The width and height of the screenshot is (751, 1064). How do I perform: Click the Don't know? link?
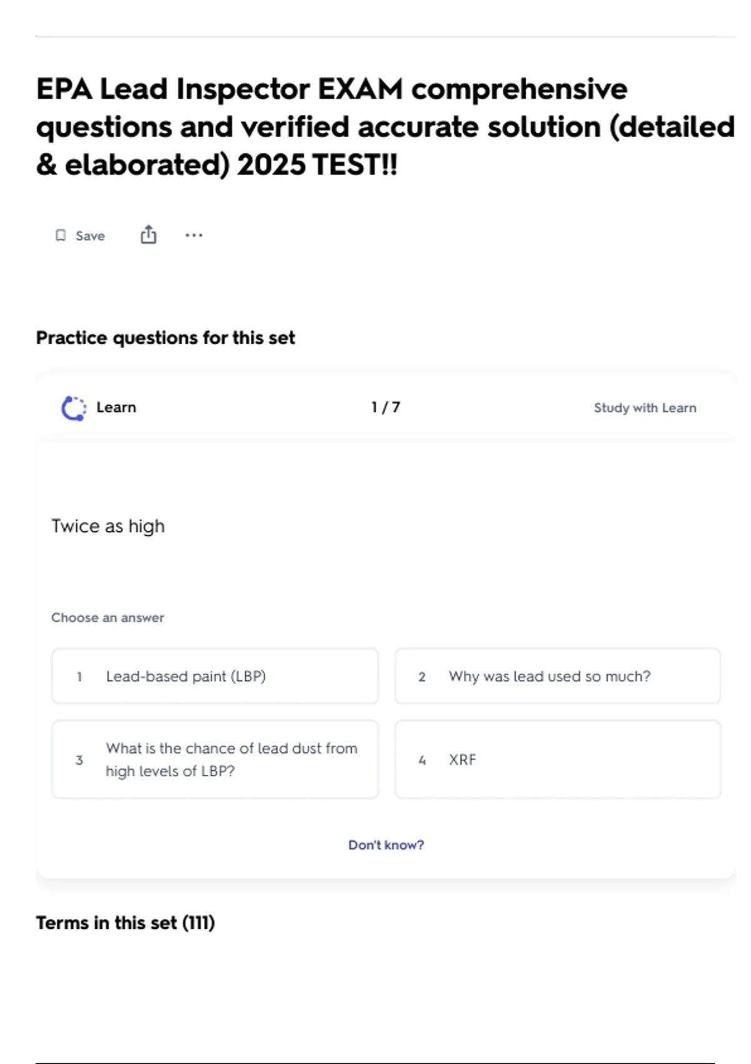[386, 845]
